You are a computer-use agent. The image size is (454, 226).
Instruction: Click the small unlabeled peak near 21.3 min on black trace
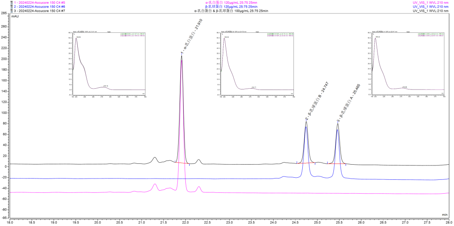[x=155, y=158]
